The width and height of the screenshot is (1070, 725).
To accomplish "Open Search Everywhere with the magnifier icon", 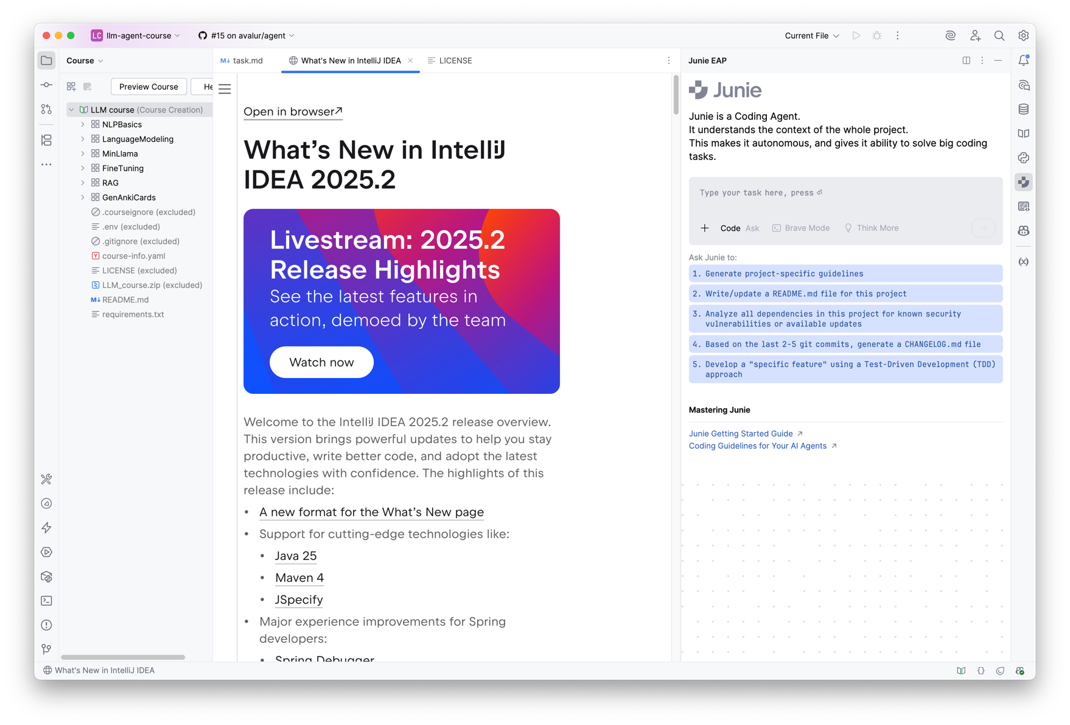I will 999,35.
